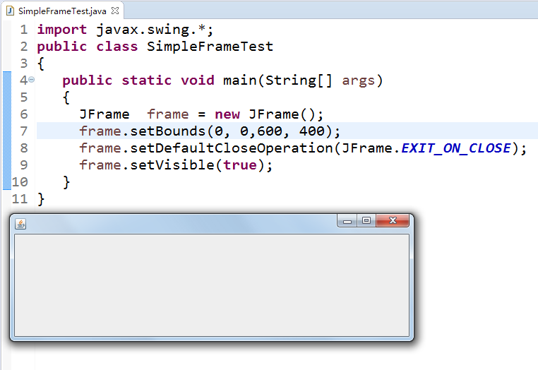Viewport: 538px width, 370px height.
Task: Click the 'void' keyword on line 4
Action: point(198,80)
